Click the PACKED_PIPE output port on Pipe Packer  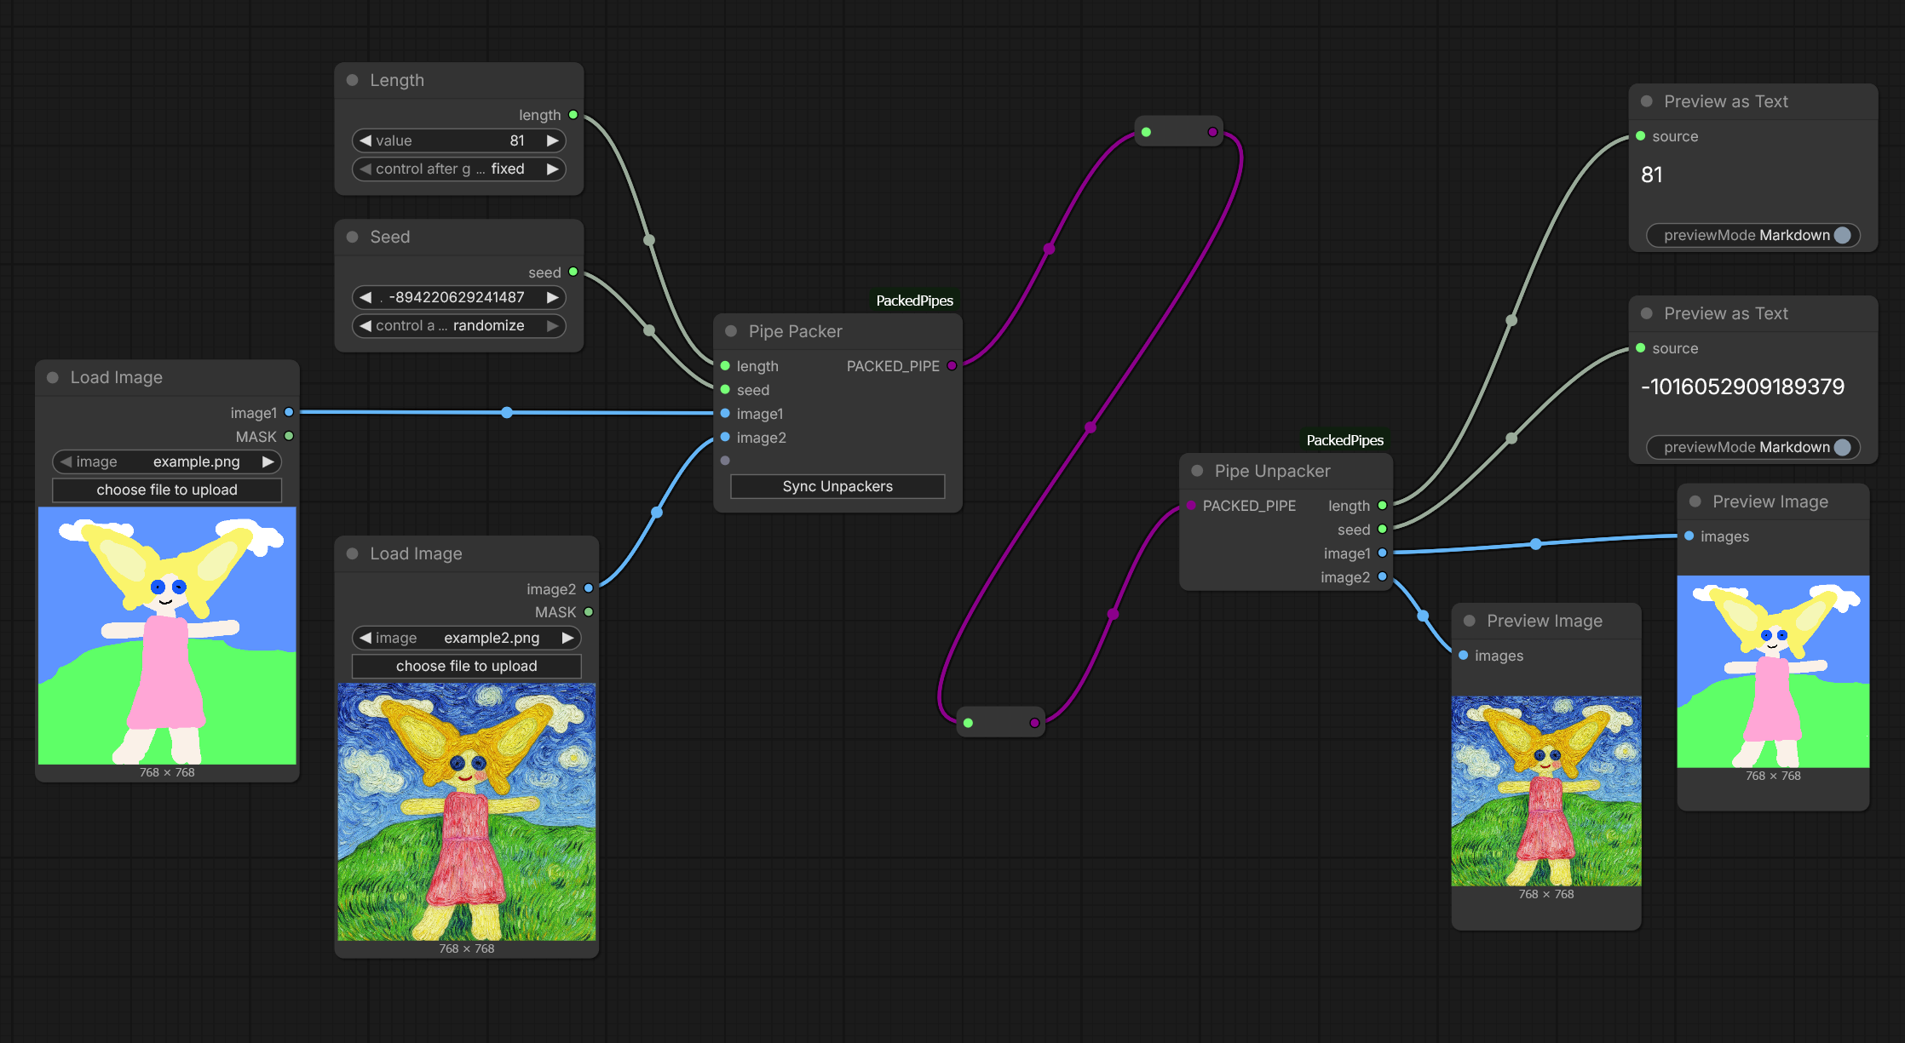952,366
